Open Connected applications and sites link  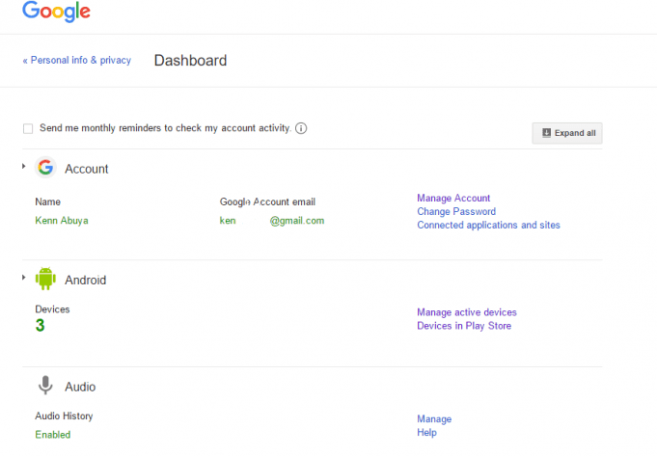pyautogui.click(x=488, y=225)
